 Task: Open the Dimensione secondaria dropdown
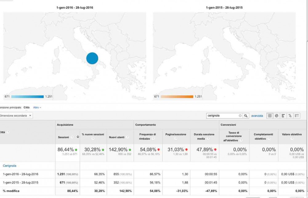(16, 116)
